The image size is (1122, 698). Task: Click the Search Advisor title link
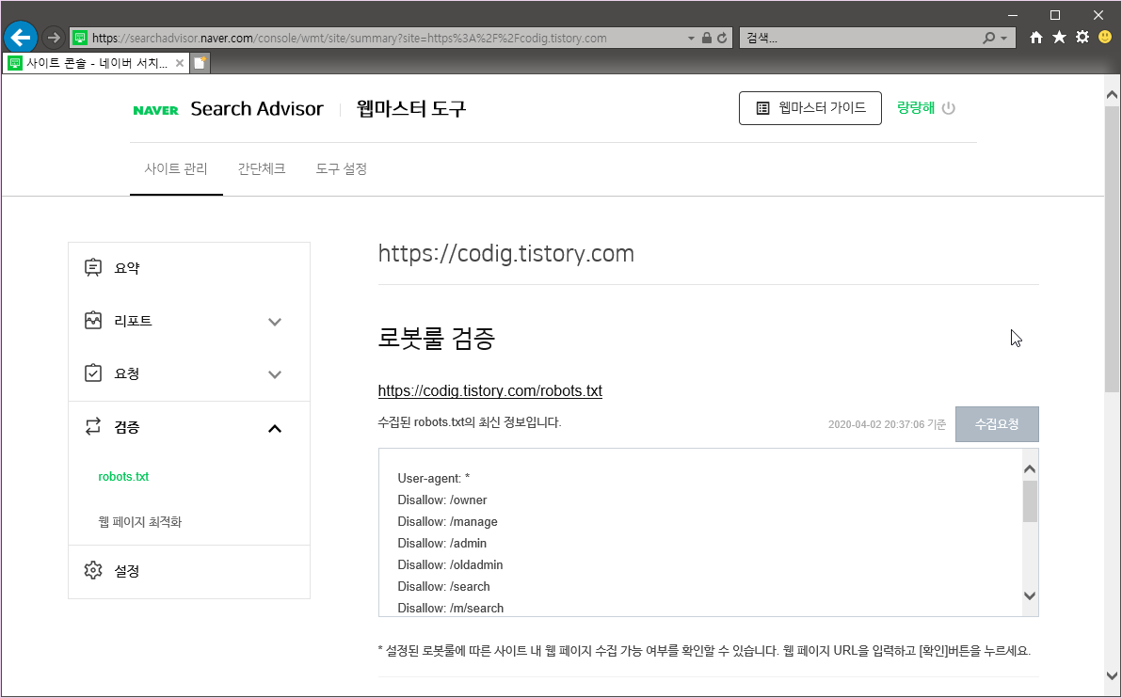pyautogui.click(x=257, y=109)
